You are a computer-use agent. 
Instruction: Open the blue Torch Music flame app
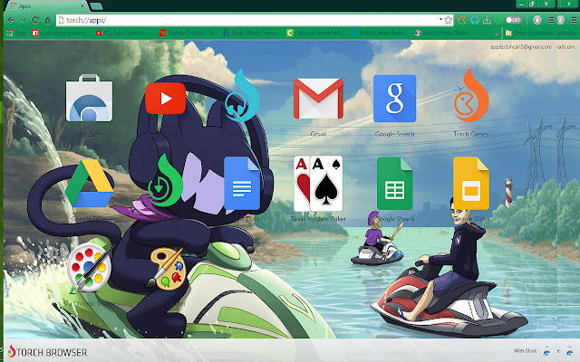(242, 96)
